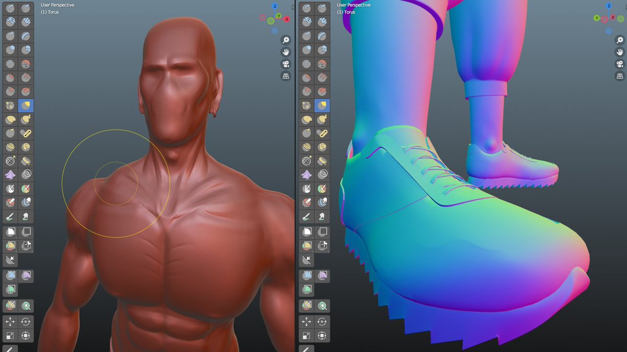This screenshot has height=352, width=627.
Task: Select the Scale tool in the left viewport toolbar
Action: click(10, 336)
